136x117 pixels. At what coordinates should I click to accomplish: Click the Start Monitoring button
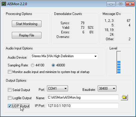click(x=27, y=24)
